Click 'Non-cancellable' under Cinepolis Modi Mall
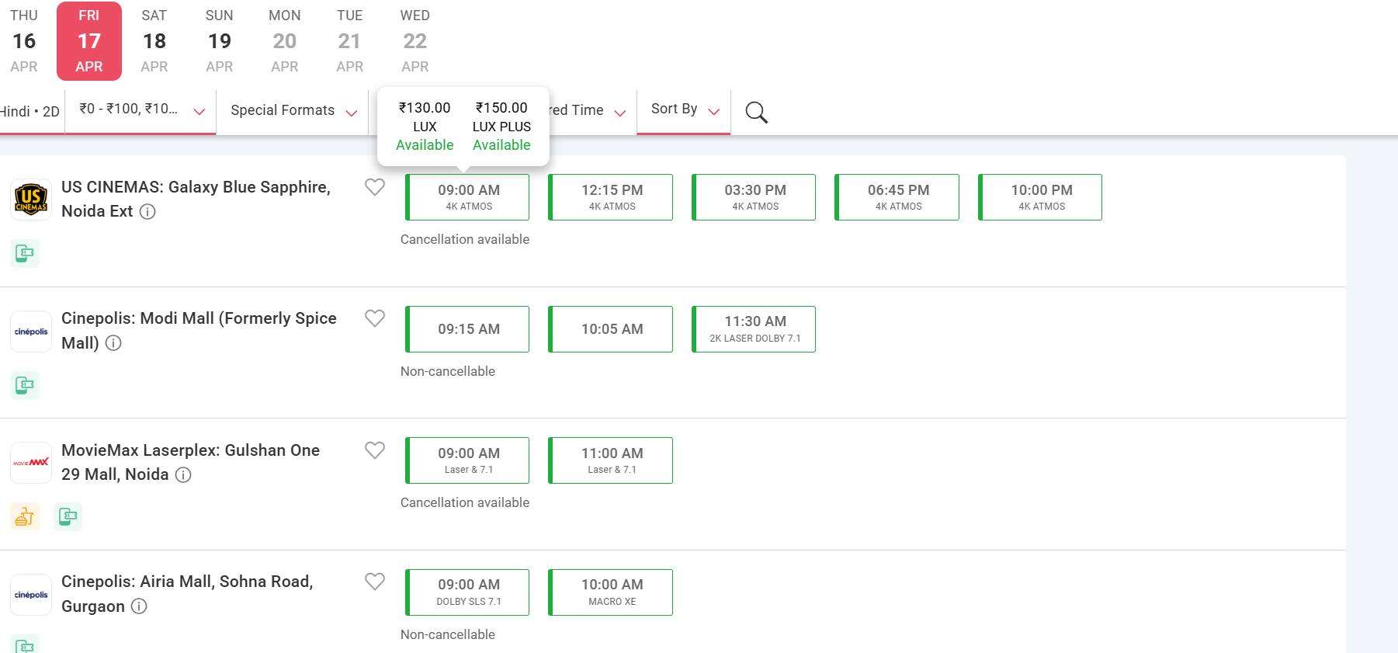The height and width of the screenshot is (653, 1398). tap(448, 371)
